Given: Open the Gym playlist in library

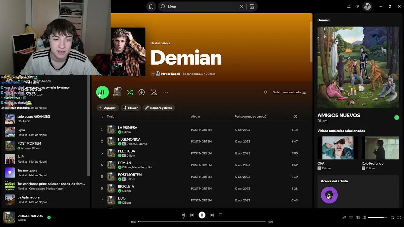Looking at the screenshot, I should pos(46,132).
